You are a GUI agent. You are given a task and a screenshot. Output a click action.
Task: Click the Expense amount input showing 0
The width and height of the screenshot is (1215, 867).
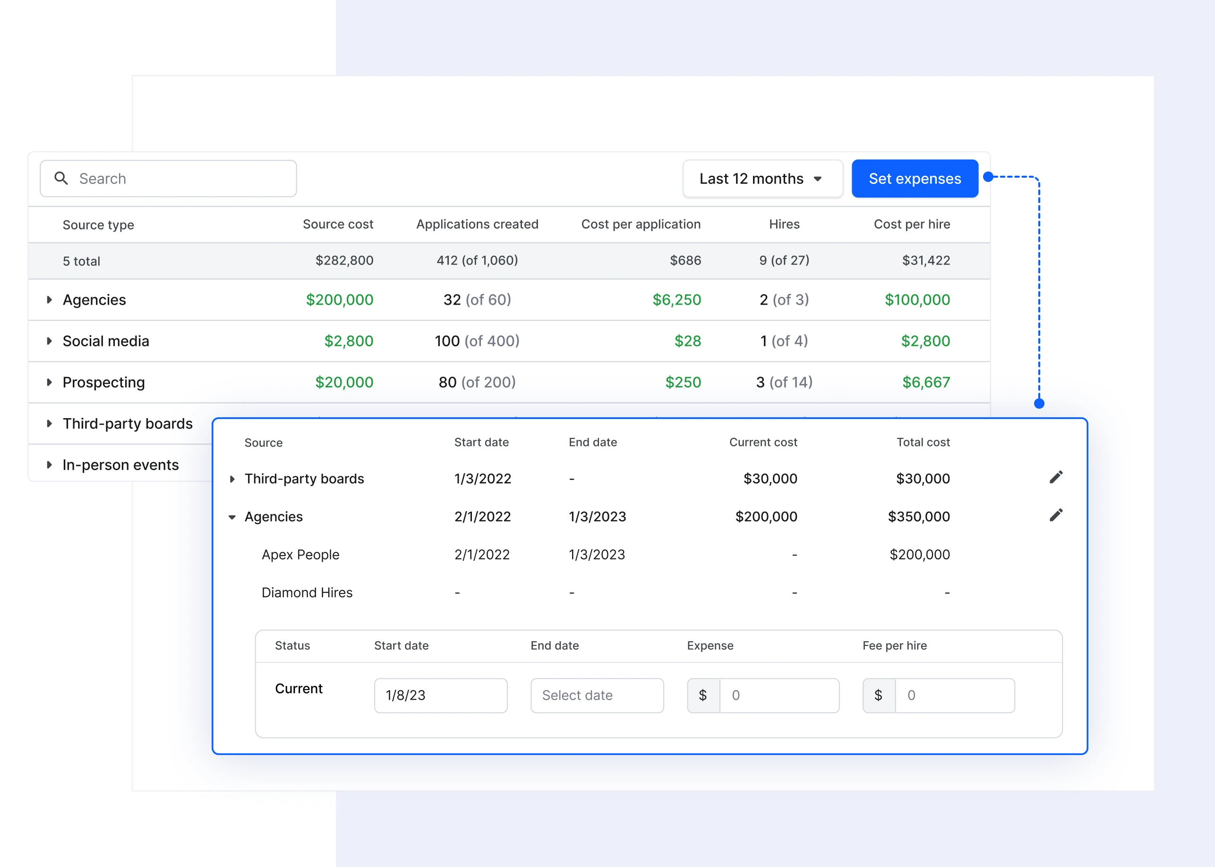(x=779, y=695)
